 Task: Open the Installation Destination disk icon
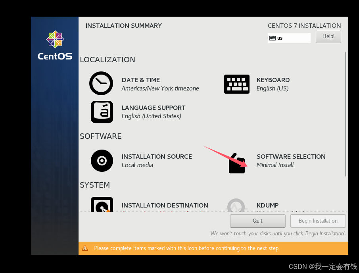(x=102, y=204)
